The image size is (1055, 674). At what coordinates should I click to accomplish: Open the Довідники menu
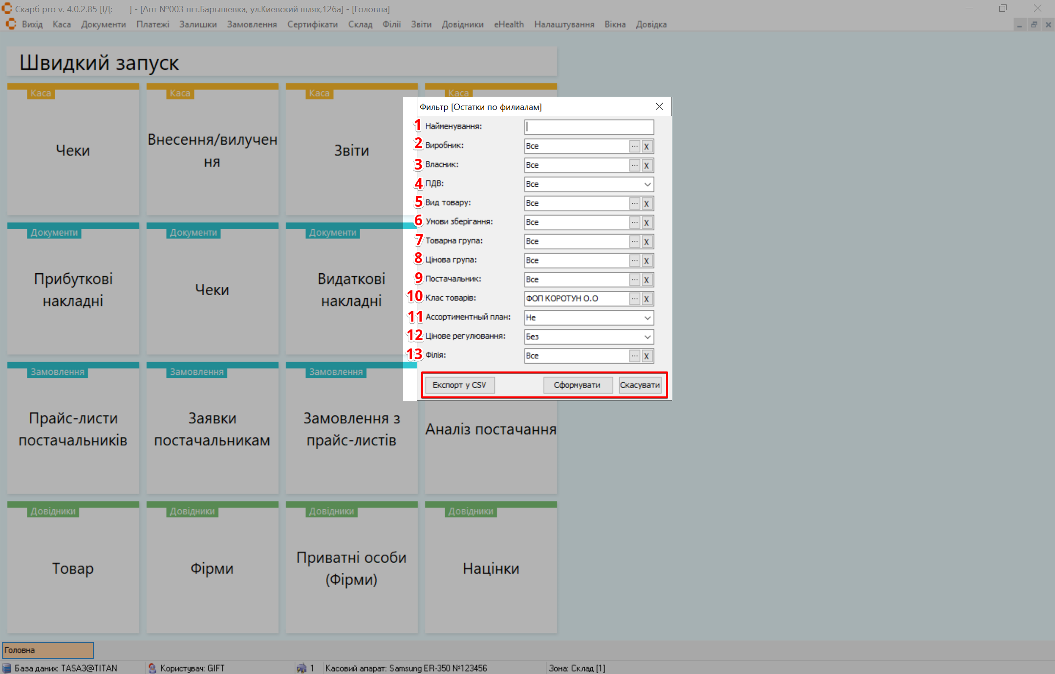pyautogui.click(x=462, y=24)
